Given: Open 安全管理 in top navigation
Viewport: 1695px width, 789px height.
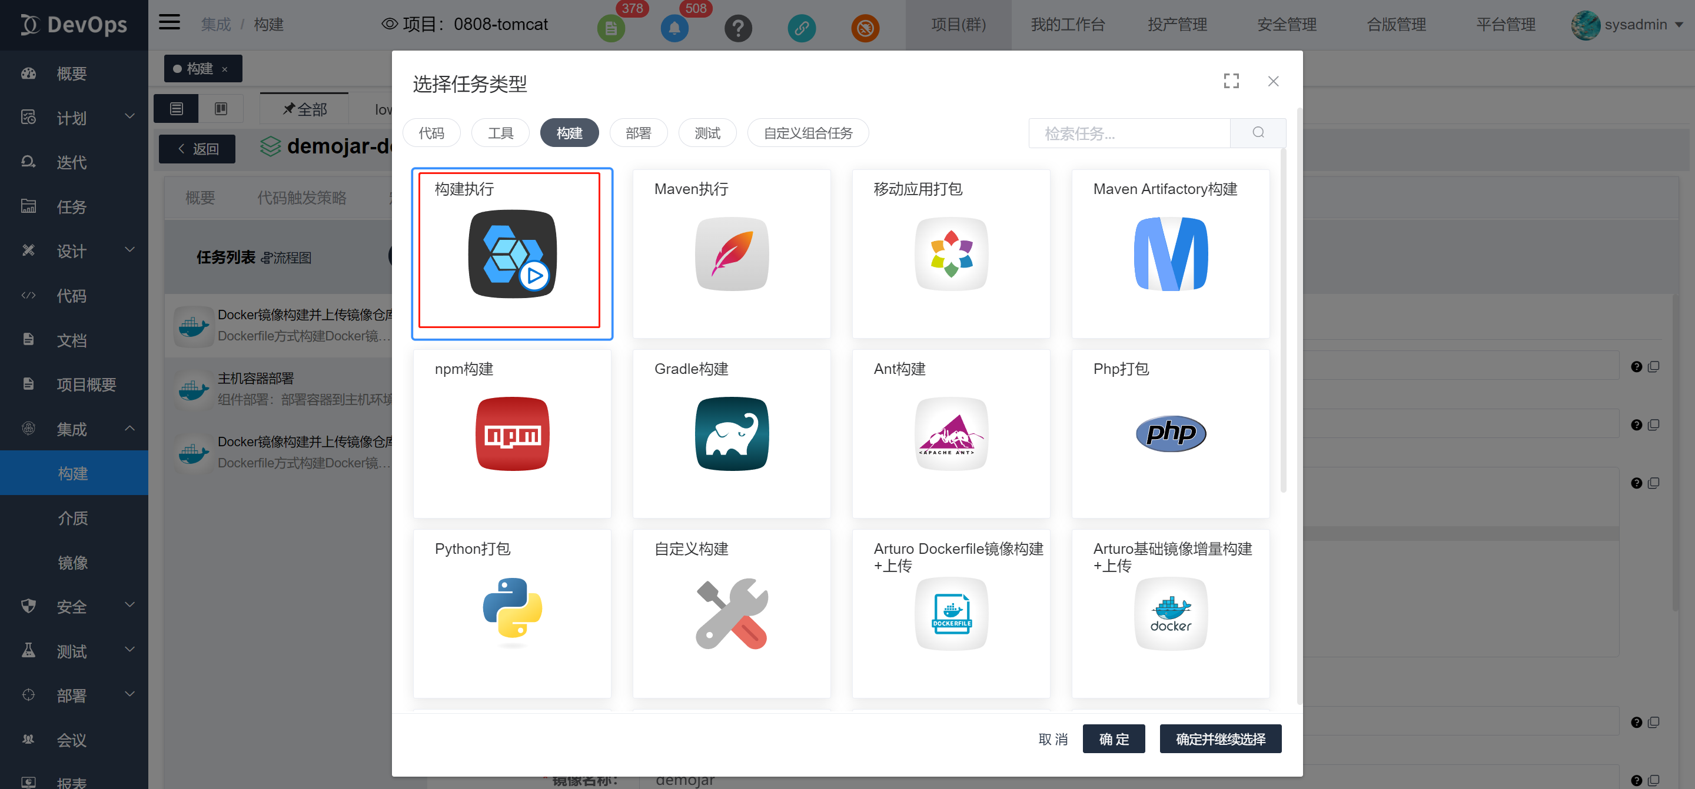Looking at the screenshot, I should pyautogui.click(x=1287, y=25).
